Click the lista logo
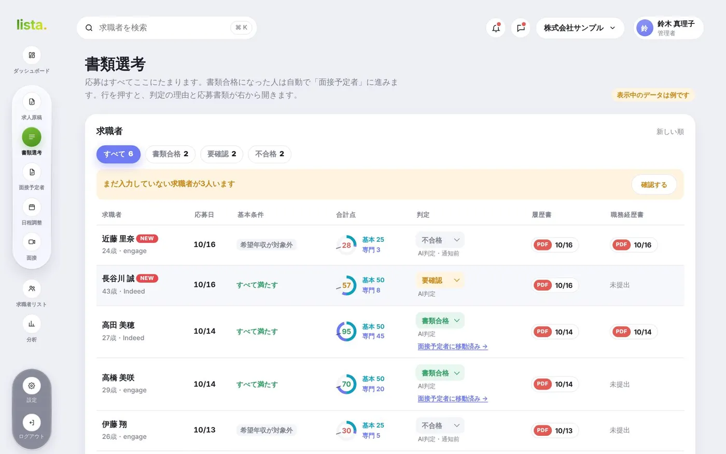726x454 pixels. point(32,24)
